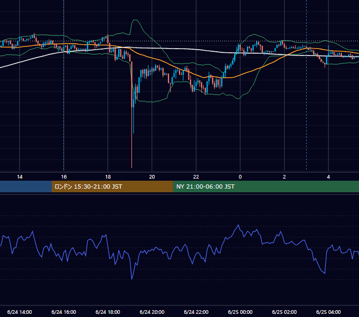Click the 6/24 14:00 date label
Screen dimensions: 359x317
click(20, 312)
